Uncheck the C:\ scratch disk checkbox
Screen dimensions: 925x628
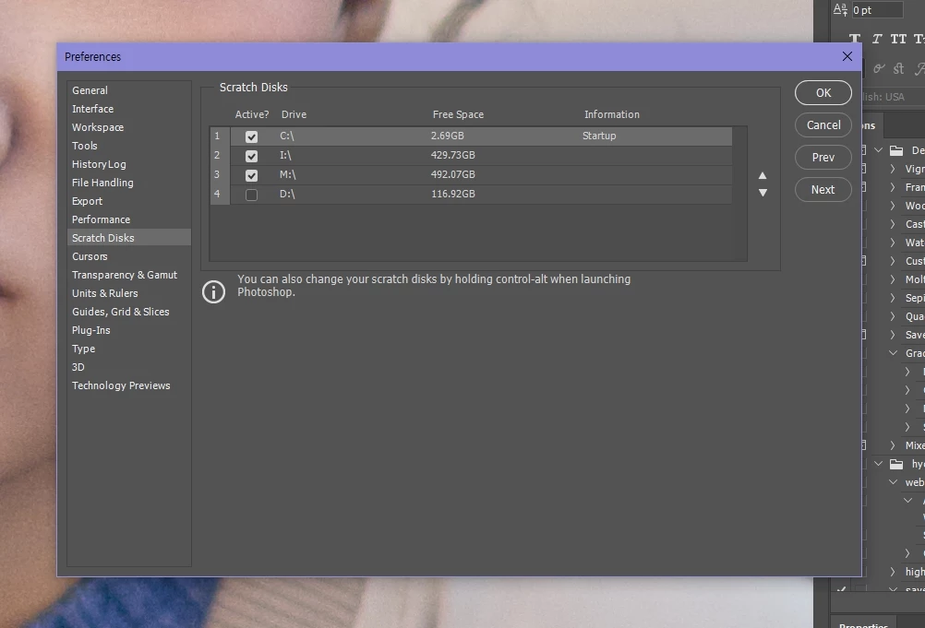coord(251,136)
